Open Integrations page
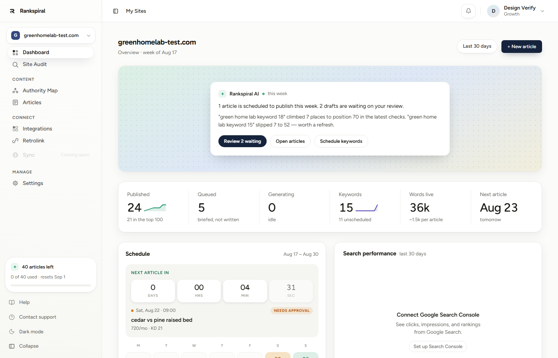The width and height of the screenshot is (558, 358). pos(51,129)
